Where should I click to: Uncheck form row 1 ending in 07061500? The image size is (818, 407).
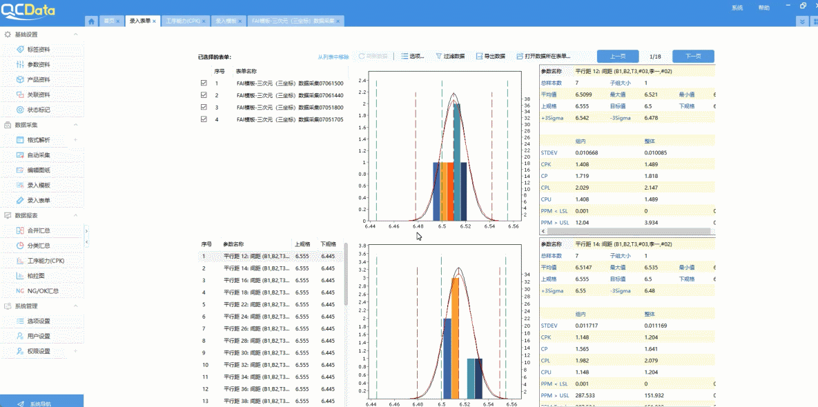(x=204, y=83)
